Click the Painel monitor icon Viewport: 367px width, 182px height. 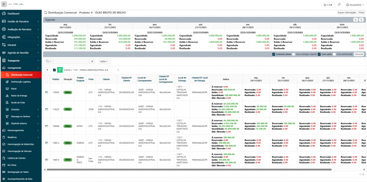click(x=7, y=89)
